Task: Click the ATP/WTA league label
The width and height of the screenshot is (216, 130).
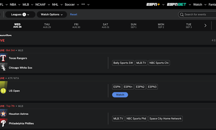Action: click(x=13, y=78)
